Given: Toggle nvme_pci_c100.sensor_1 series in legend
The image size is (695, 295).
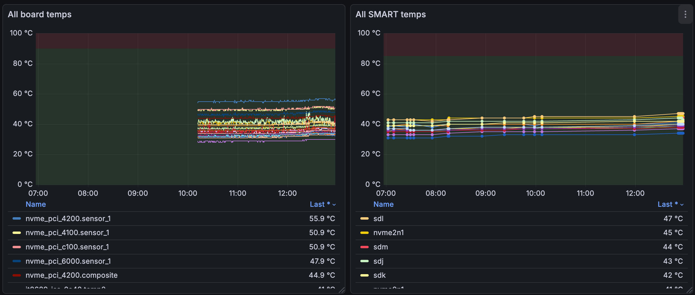Looking at the screenshot, I should click(x=67, y=247).
